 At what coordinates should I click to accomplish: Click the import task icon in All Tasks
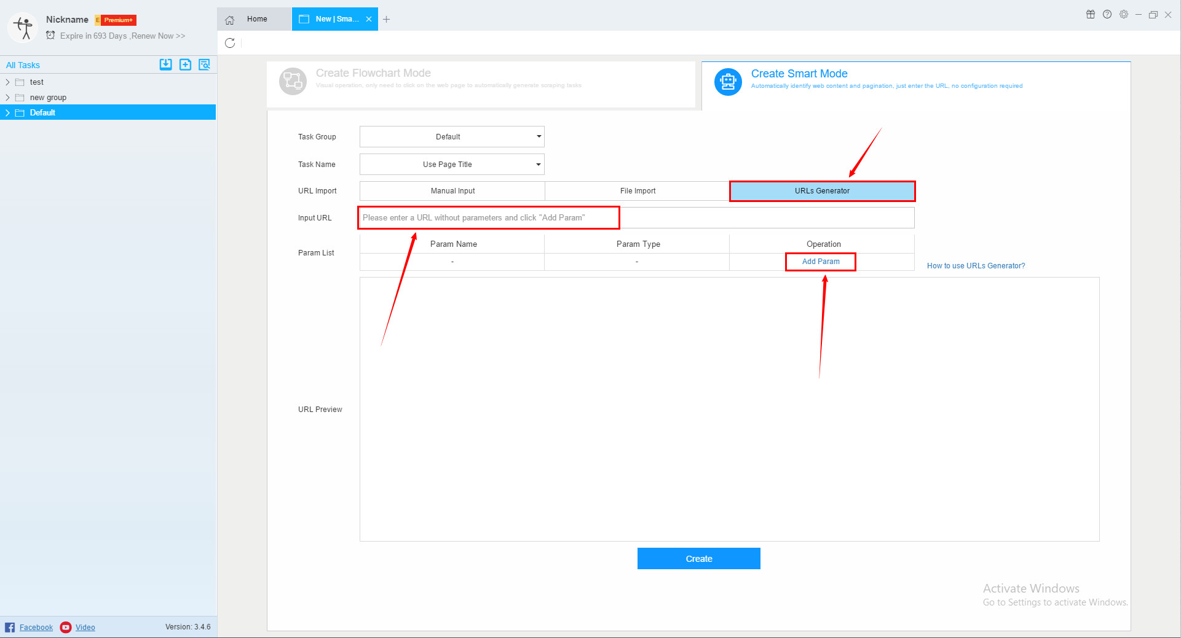(166, 64)
